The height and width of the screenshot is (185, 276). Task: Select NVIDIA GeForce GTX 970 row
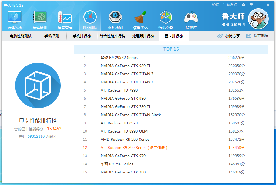pyautogui.click(x=171, y=156)
